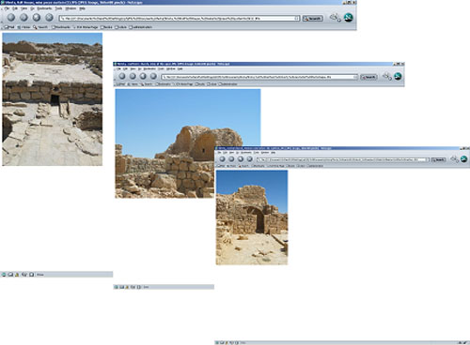Click Netscape logo in top-left window
The width and height of the screenshot is (470, 345).
[349, 18]
